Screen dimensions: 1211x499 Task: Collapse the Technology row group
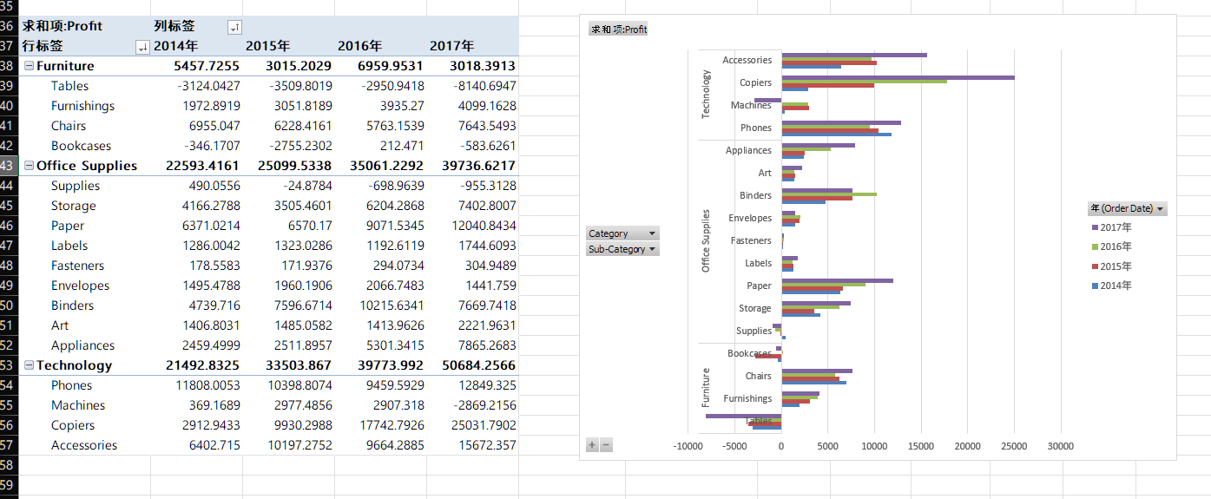click(x=30, y=365)
